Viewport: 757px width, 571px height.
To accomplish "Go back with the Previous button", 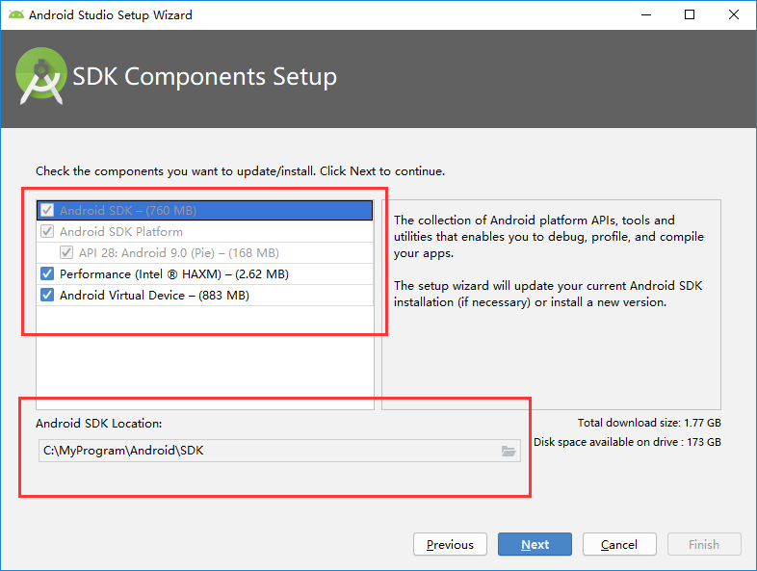I will click(450, 544).
